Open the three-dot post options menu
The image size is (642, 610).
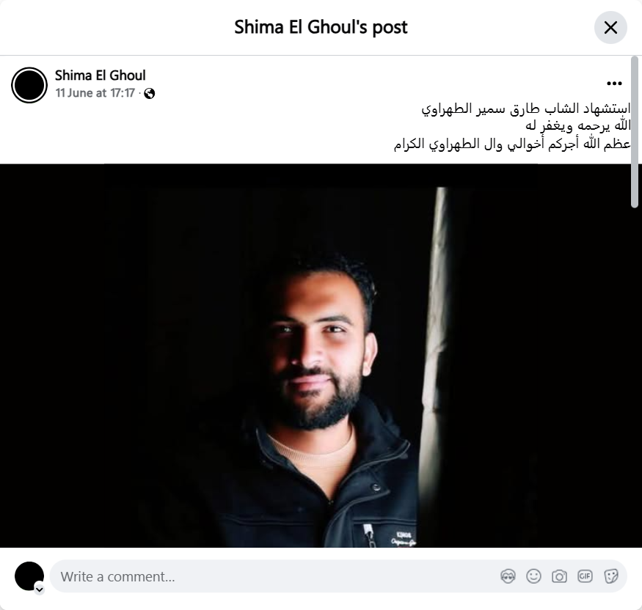(x=614, y=84)
